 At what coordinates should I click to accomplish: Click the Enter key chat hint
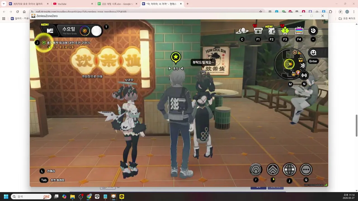click(313, 61)
